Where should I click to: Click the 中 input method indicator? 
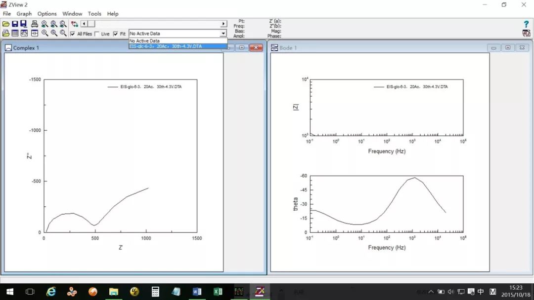click(x=481, y=292)
